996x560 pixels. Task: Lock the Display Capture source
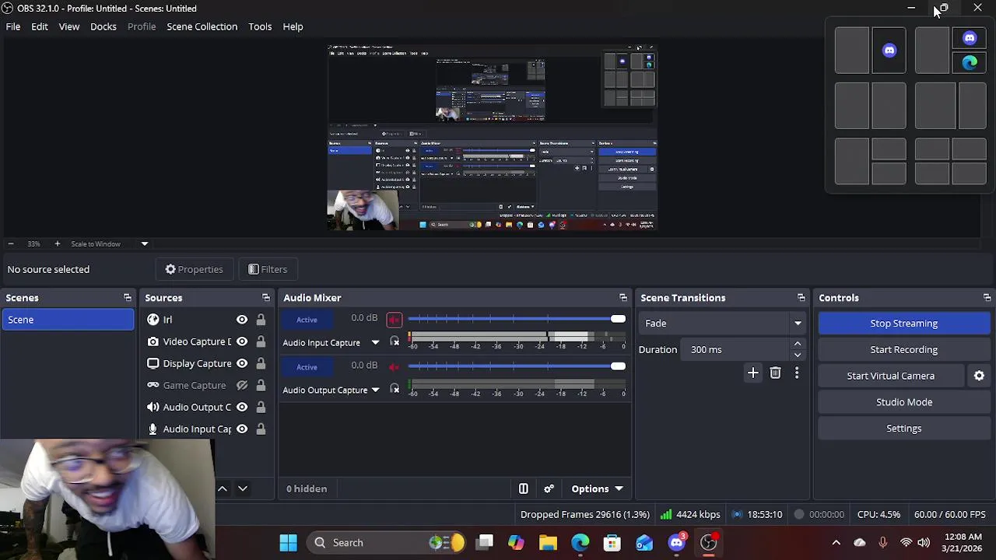(261, 363)
